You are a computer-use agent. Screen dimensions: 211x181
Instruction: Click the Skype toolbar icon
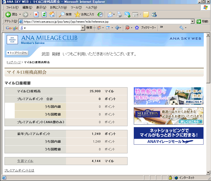127,14
